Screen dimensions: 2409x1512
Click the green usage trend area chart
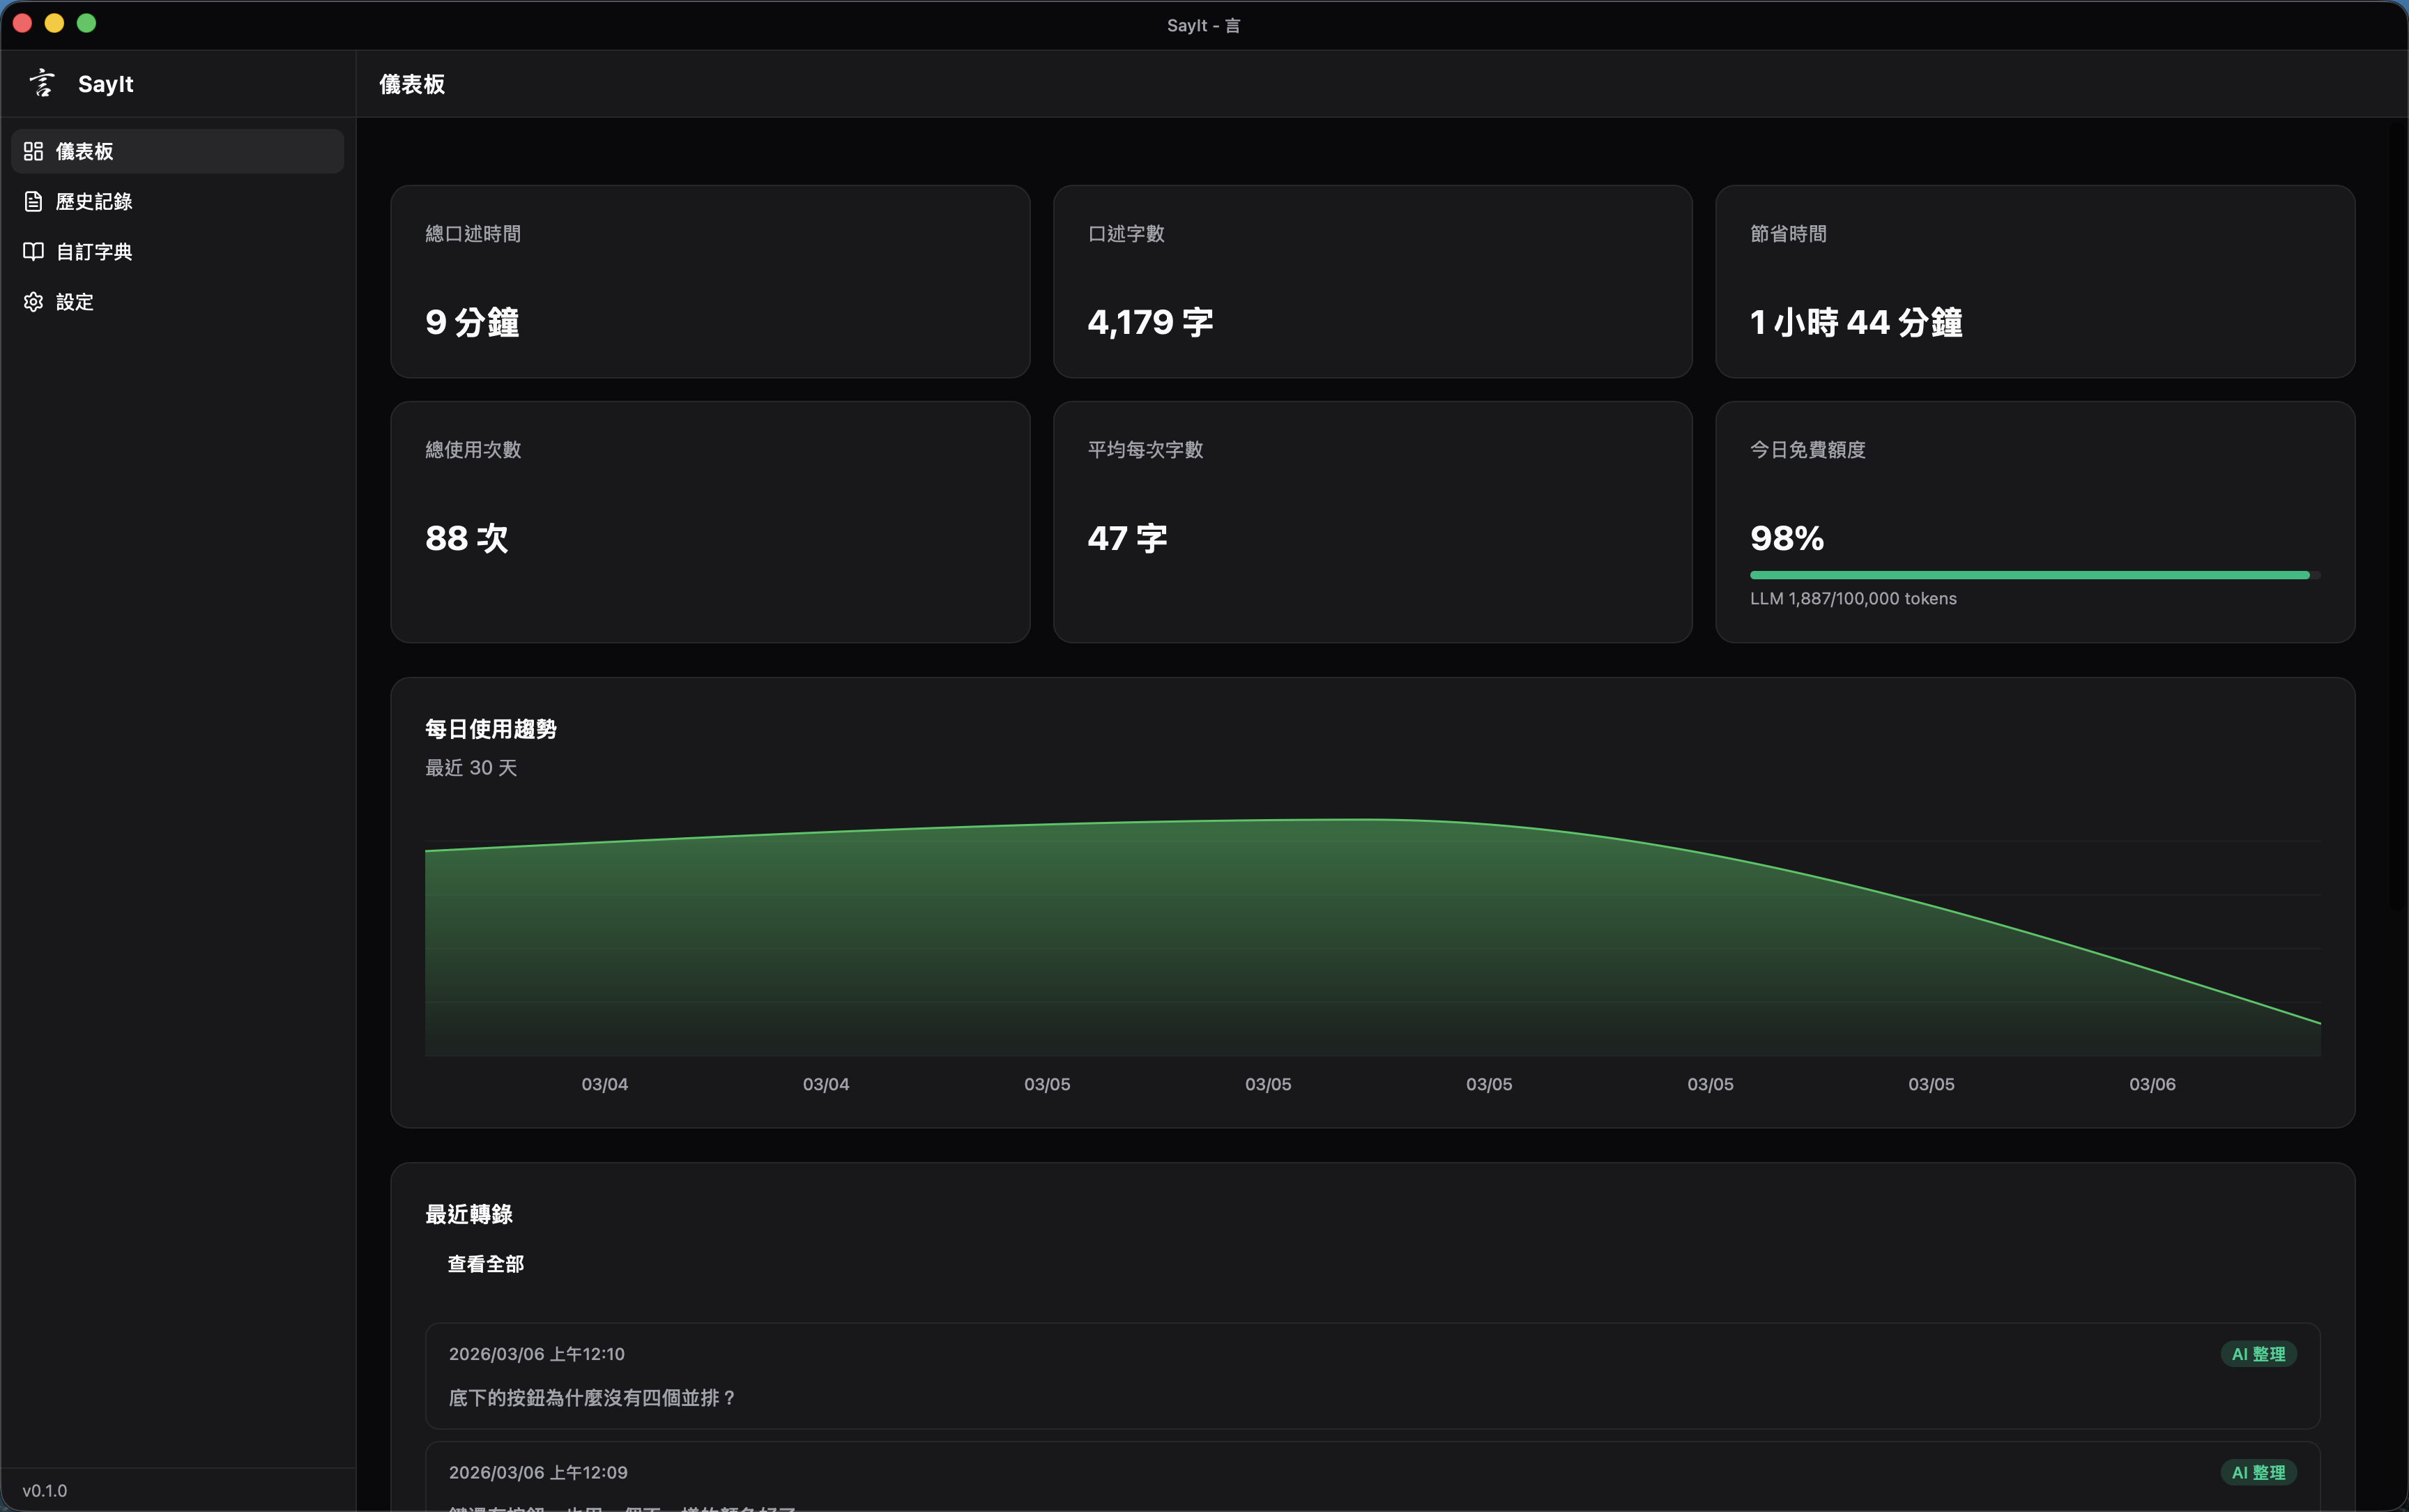tap(1372, 938)
